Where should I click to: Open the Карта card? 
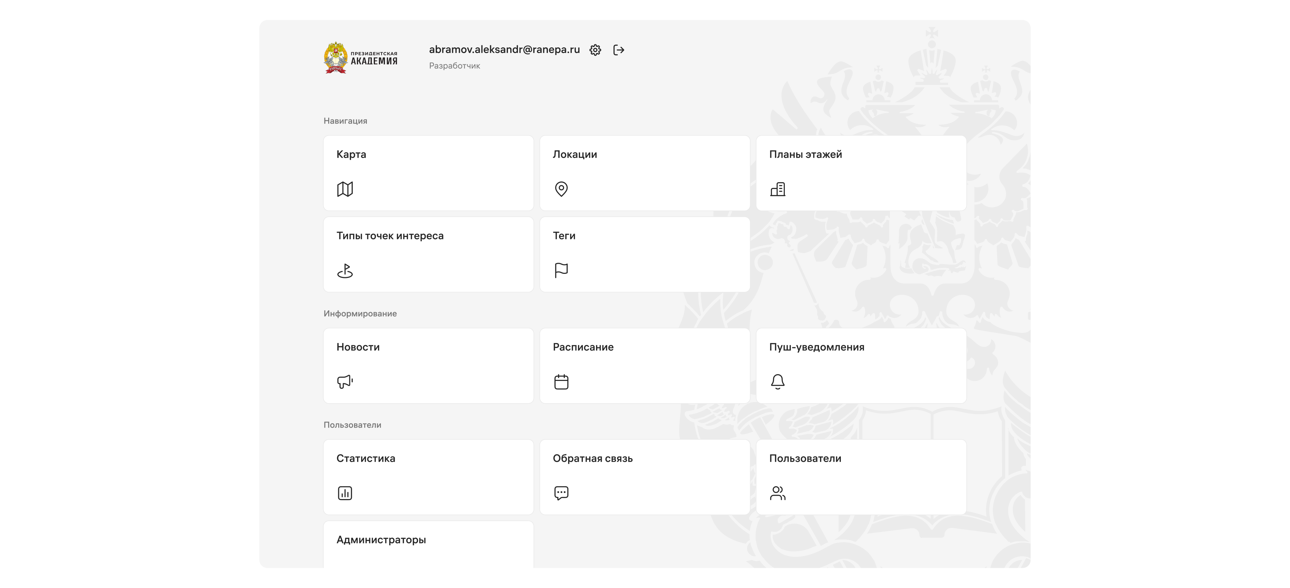click(x=428, y=173)
